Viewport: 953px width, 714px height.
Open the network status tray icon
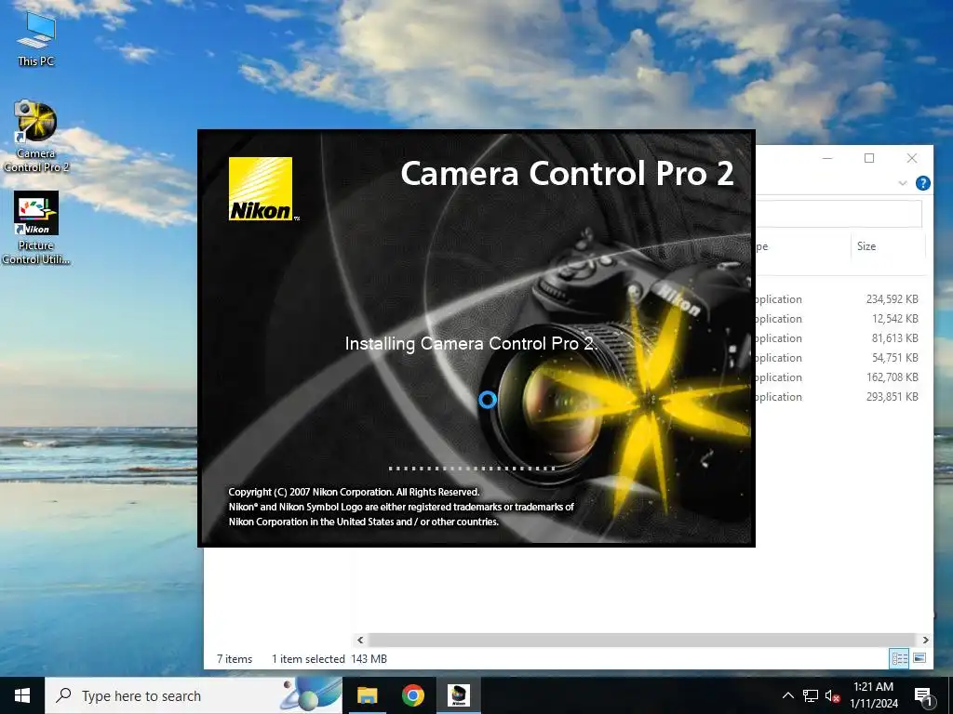[x=811, y=695]
